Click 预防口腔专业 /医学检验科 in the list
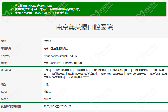The image size is (168, 112). [x=83, y=74]
